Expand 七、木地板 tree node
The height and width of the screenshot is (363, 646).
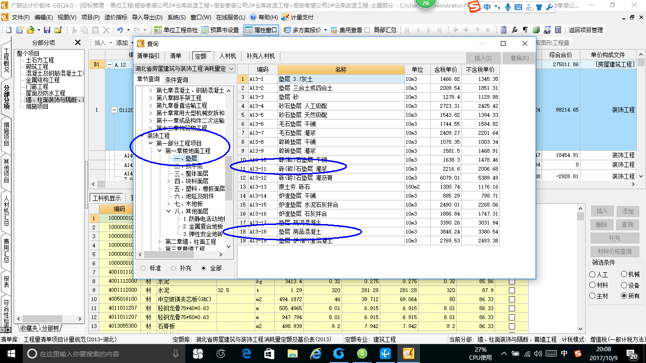(169, 204)
